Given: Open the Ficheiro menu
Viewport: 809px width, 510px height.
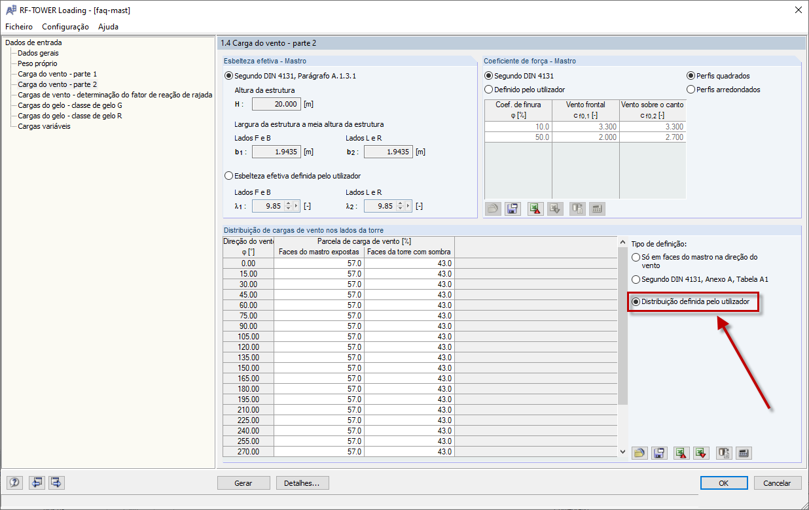Looking at the screenshot, I should point(19,27).
